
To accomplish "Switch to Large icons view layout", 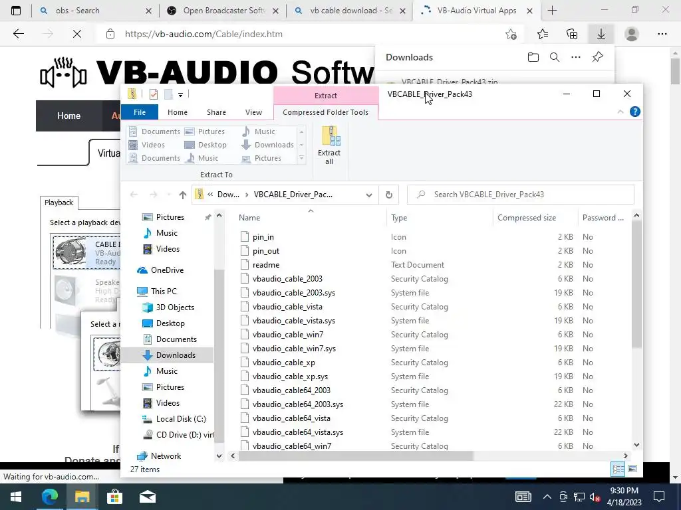I will (633, 469).
